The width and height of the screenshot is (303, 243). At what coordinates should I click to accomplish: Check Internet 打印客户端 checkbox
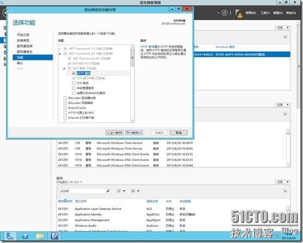pos(65,117)
